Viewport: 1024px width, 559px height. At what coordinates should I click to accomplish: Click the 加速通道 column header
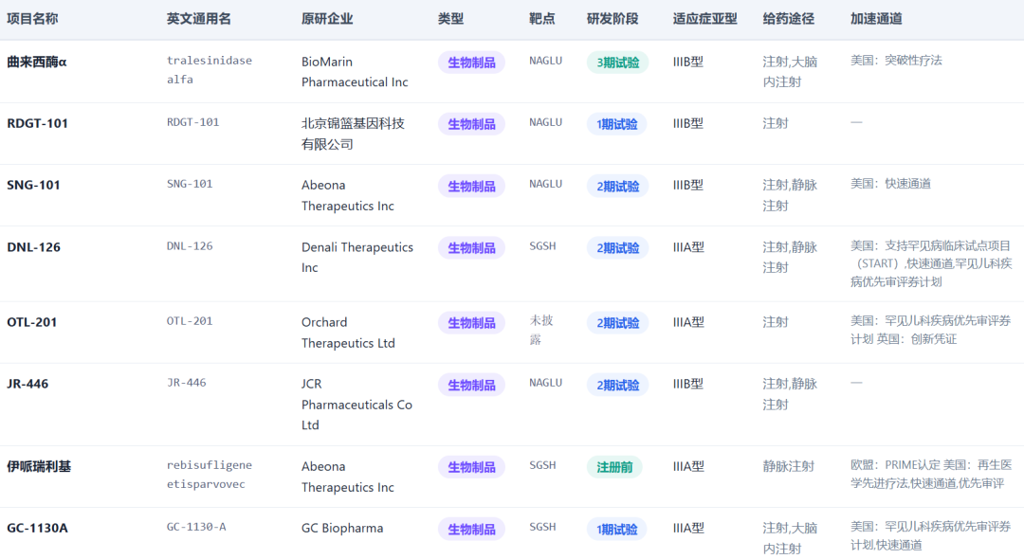876,19
